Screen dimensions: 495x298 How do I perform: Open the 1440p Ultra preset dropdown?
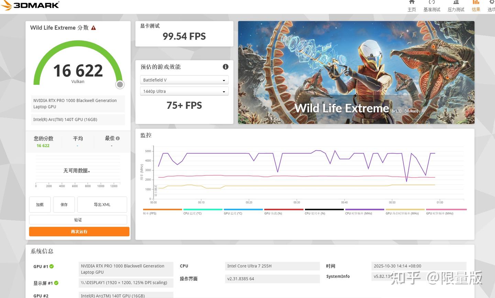coord(184,91)
